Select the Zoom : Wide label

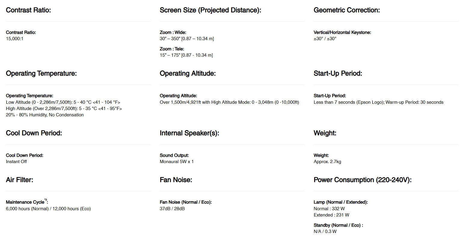tap(173, 32)
